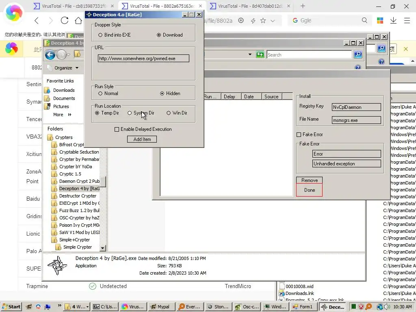Viewport: 416px width, 312px height.
Task: Click the lightning bolt icon in address bar
Action: click(x=253, y=20)
